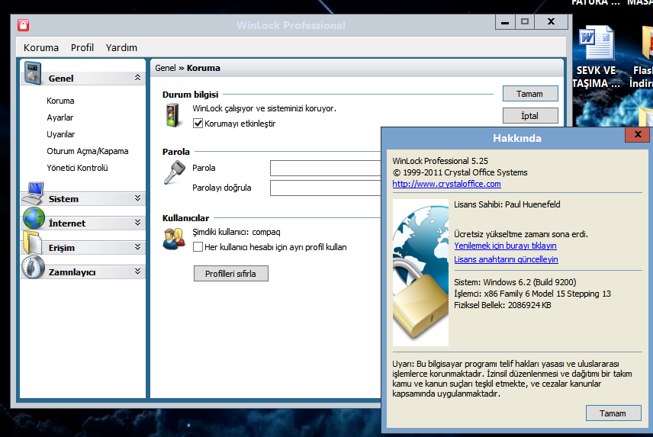The image size is (653, 437).
Task: Collapse the Genel section chevron
Action: point(137,78)
